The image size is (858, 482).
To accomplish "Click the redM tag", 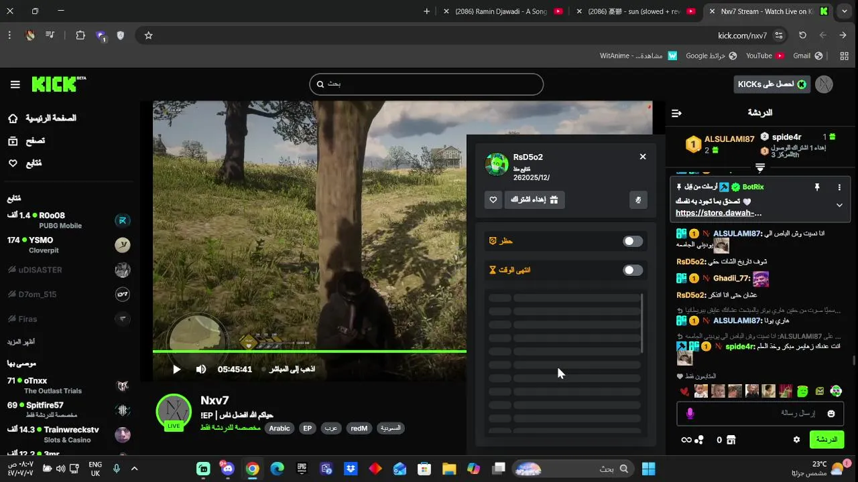I will (x=359, y=428).
